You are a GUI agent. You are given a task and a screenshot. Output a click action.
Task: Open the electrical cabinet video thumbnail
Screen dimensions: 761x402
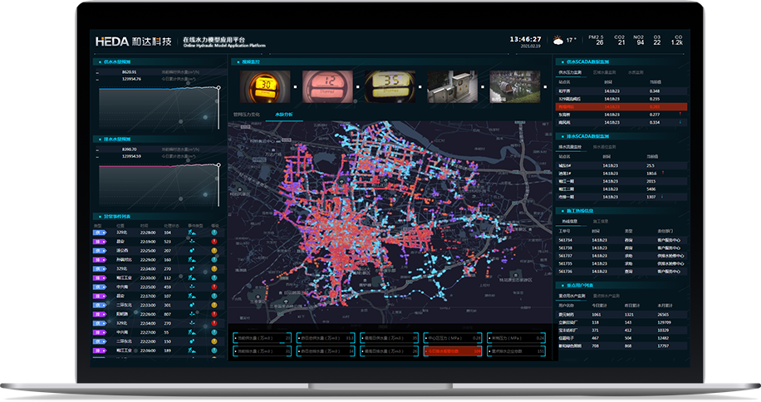pyautogui.click(x=452, y=85)
